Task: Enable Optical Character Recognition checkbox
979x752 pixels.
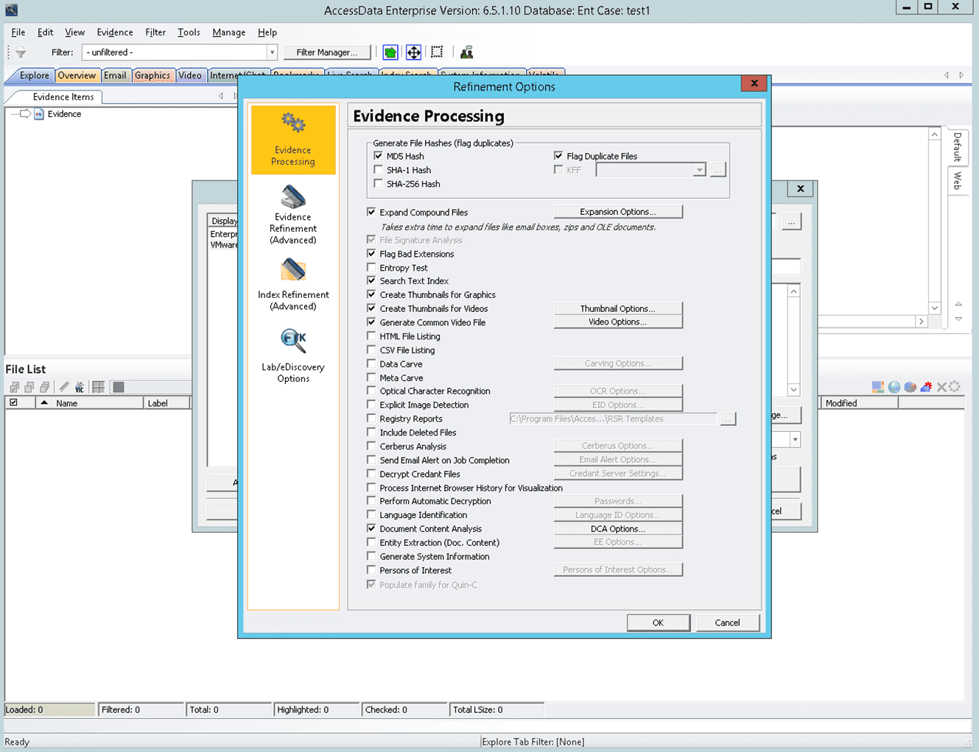Action: pos(372,391)
